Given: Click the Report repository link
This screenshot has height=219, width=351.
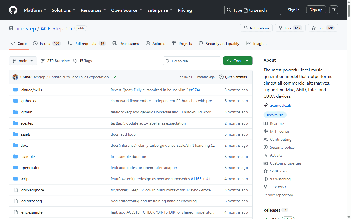Looking at the screenshot, I should (x=278, y=195).
